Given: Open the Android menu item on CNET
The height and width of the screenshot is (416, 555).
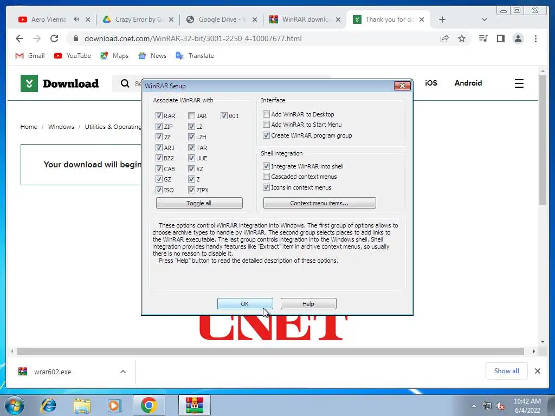Looking at the screenshot, I should [x=468, y=83].
